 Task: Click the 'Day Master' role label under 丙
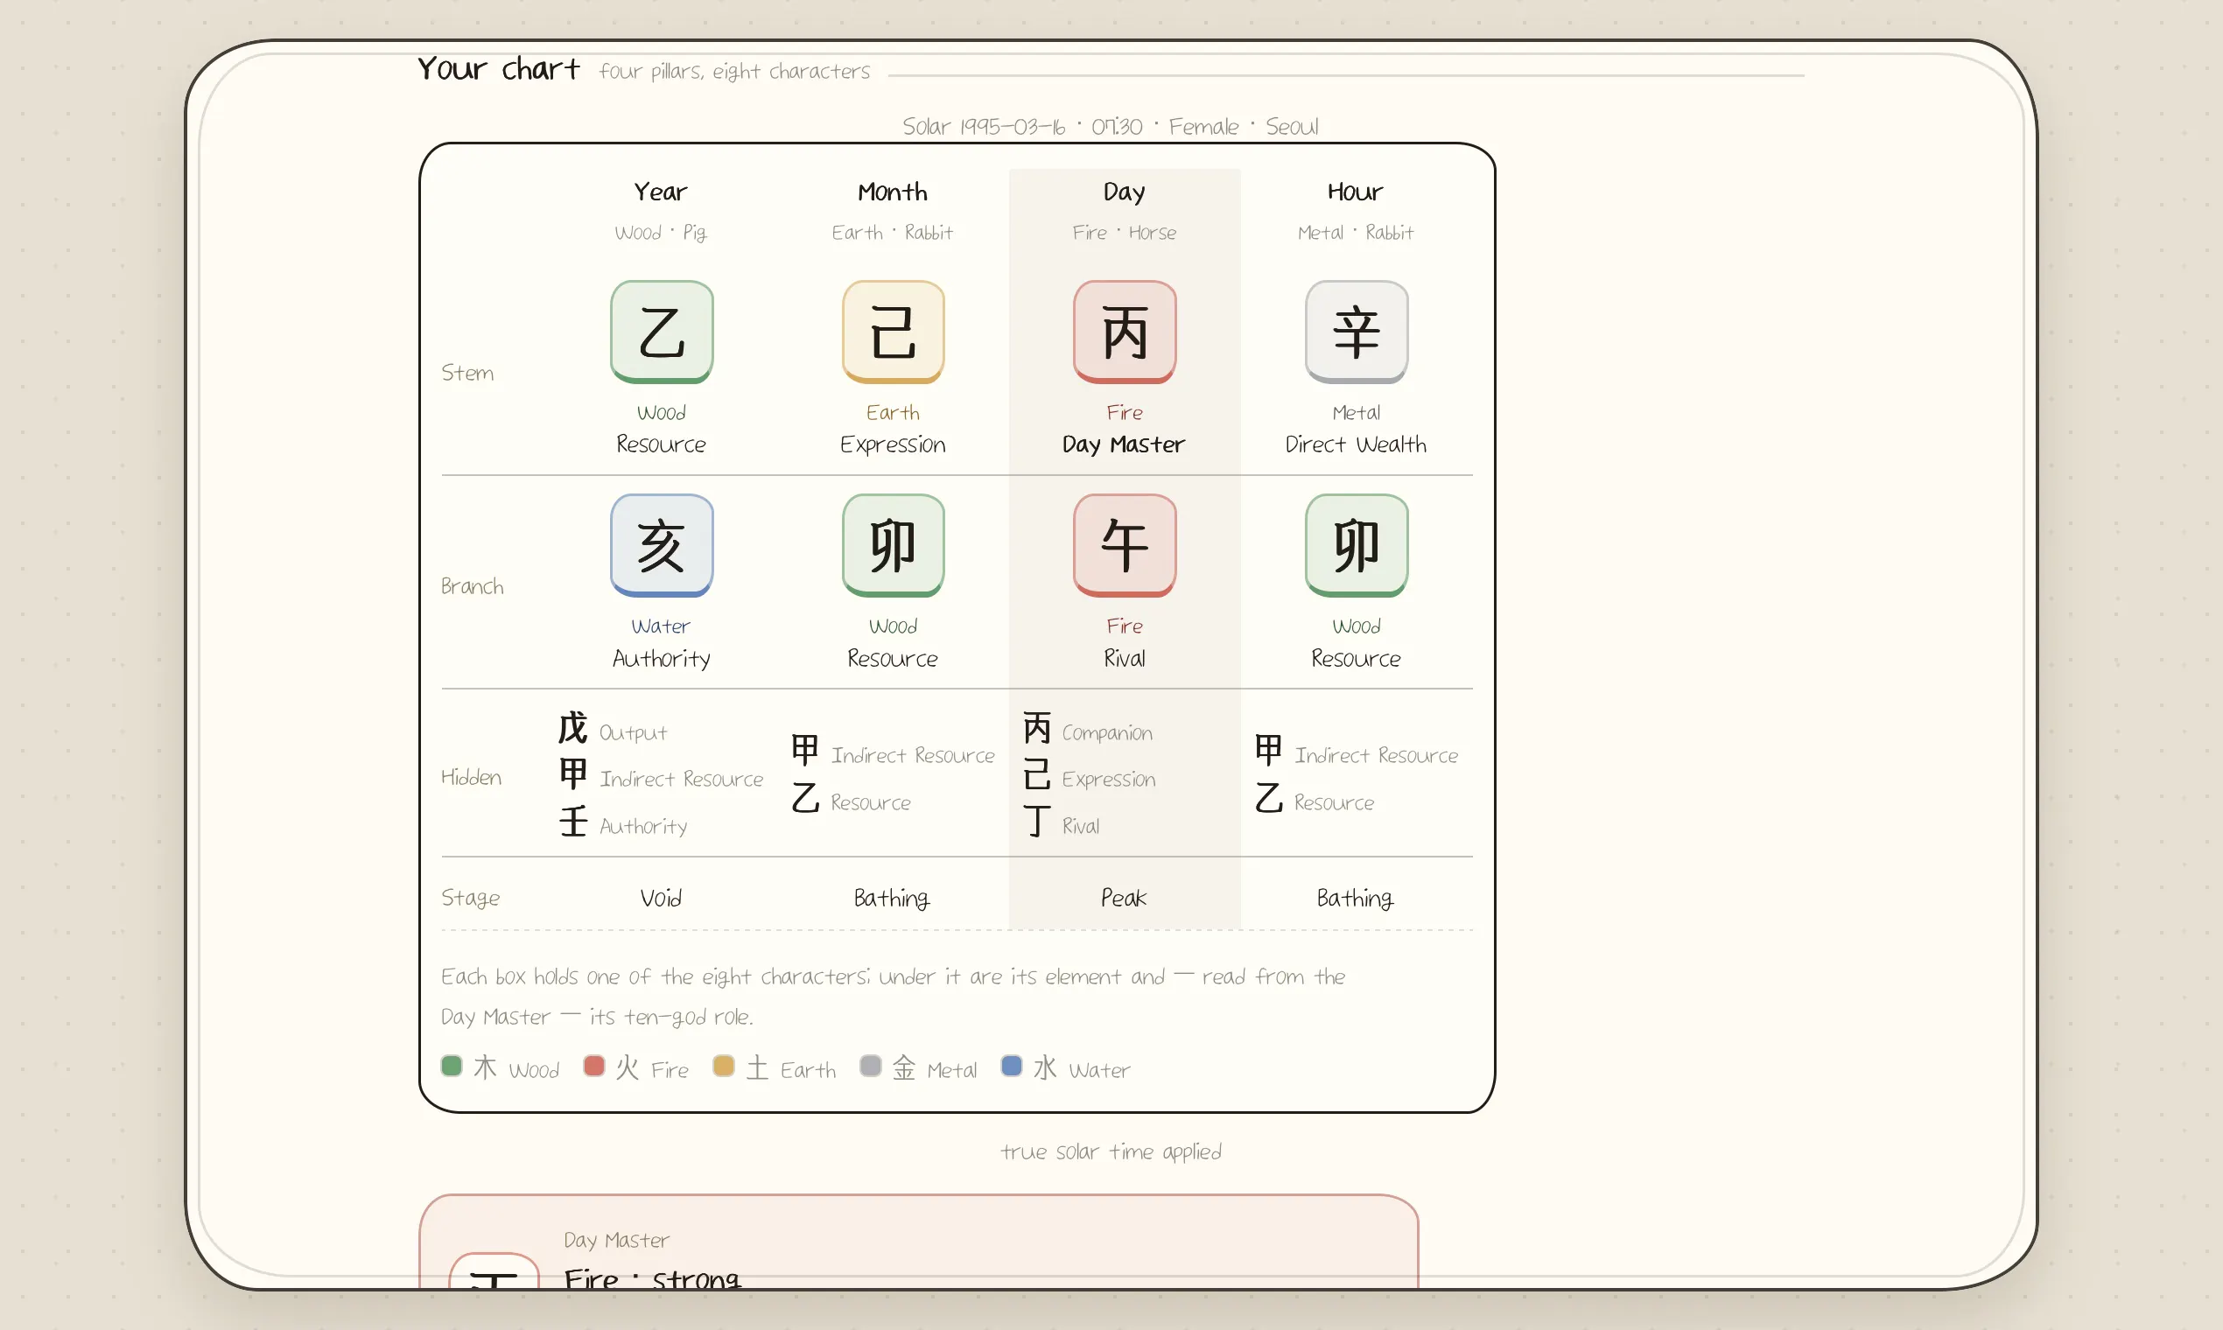[1124, 444]
